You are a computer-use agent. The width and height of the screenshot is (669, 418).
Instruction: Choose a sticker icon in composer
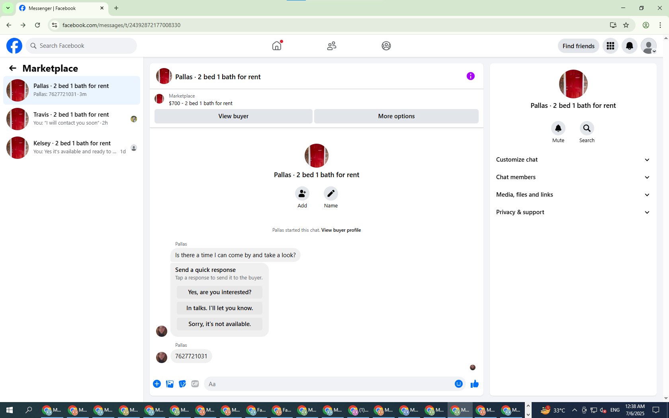click(182, 384)
